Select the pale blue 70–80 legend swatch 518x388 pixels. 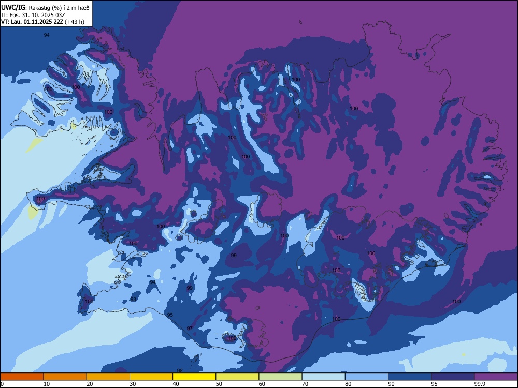323,377
